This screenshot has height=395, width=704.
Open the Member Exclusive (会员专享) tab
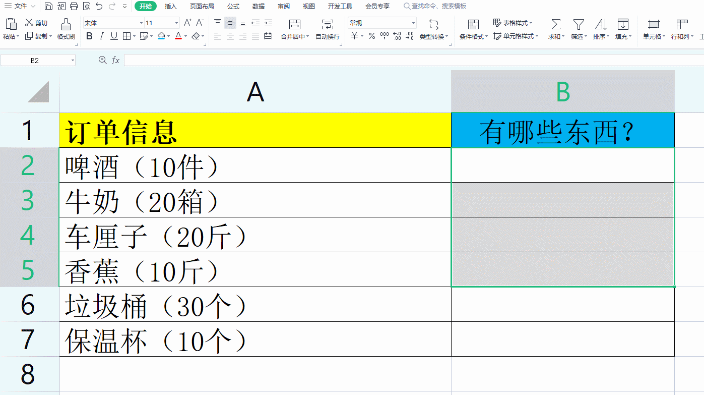(x=377, y=6)
